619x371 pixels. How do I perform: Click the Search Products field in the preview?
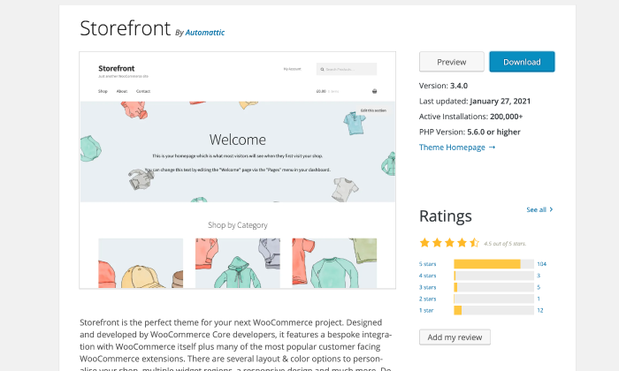(349, 69)
